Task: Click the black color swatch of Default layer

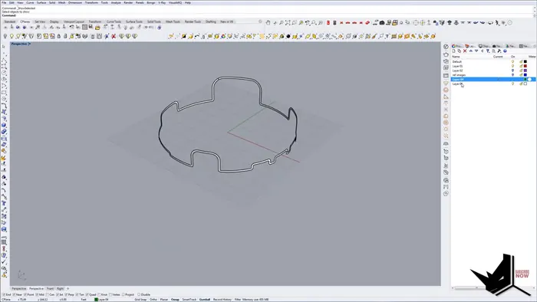Action: 525,62
